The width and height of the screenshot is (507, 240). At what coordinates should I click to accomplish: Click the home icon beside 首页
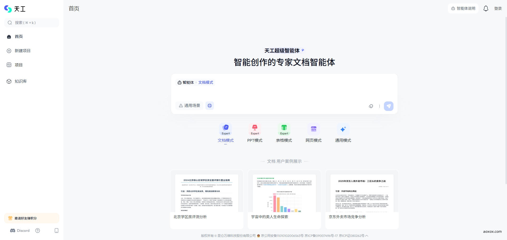pos(9,37)
